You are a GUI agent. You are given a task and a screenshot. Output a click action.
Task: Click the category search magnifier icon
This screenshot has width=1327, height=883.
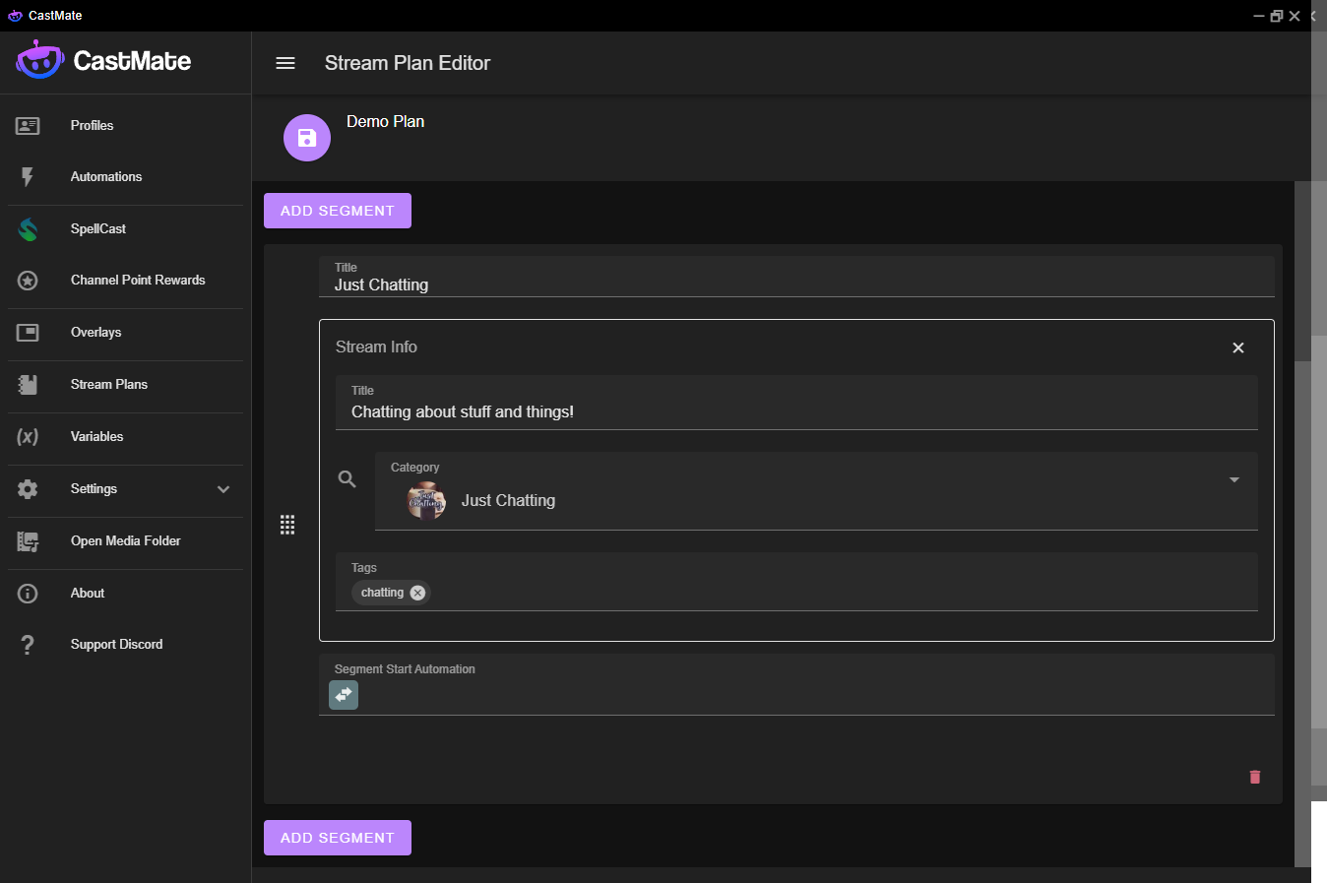pyautogui.click(x=348, y=479)
